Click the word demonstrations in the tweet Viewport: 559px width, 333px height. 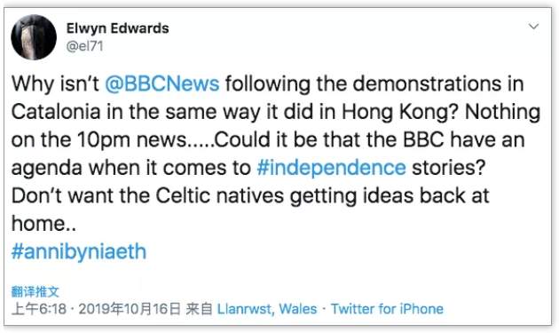[427, 83]
